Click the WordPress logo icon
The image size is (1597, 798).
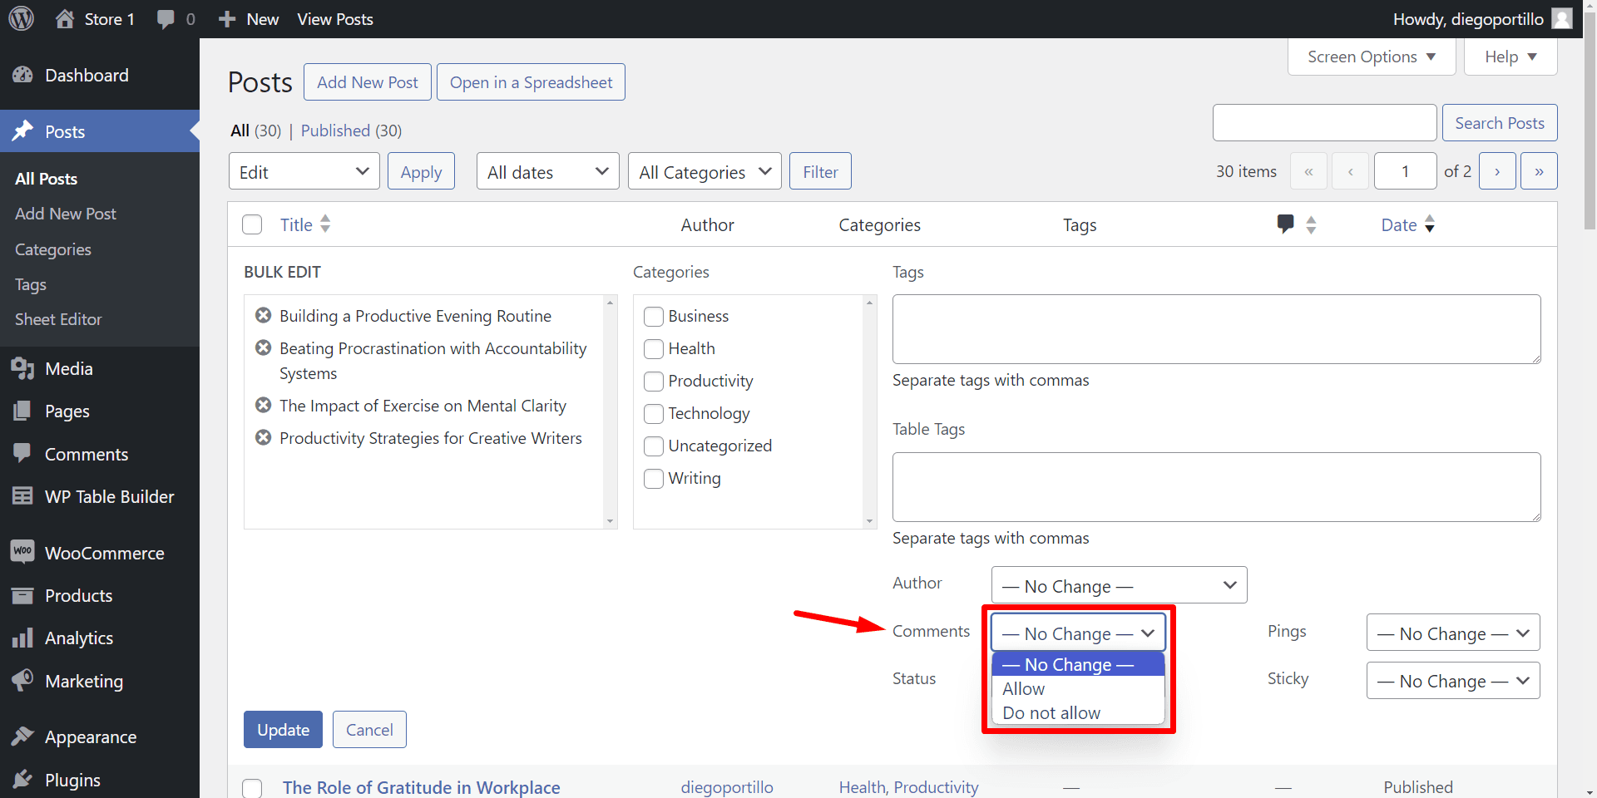[x=22, y=18]
